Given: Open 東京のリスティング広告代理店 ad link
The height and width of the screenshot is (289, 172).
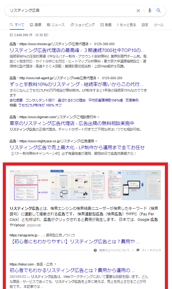Looking at the screenshot, I should coord(72,123).
